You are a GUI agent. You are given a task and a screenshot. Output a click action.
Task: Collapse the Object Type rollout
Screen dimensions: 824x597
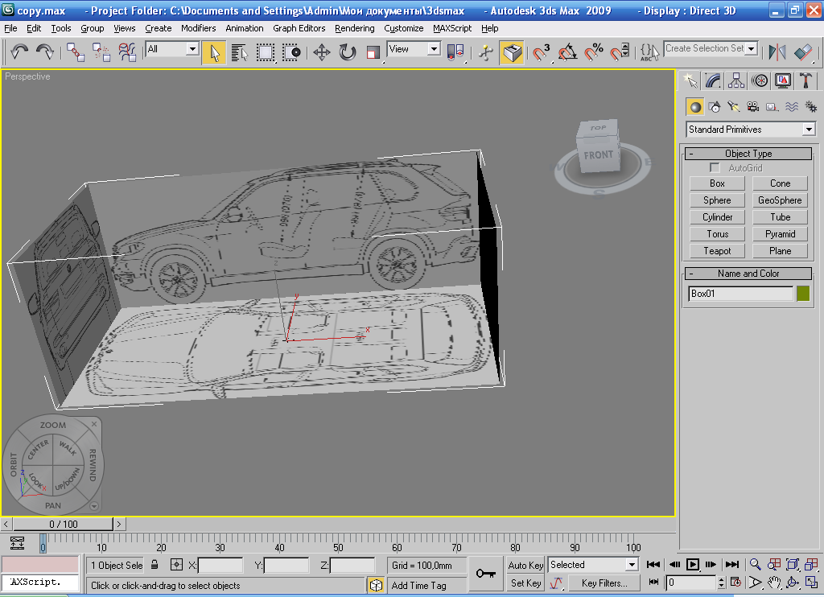748,154
